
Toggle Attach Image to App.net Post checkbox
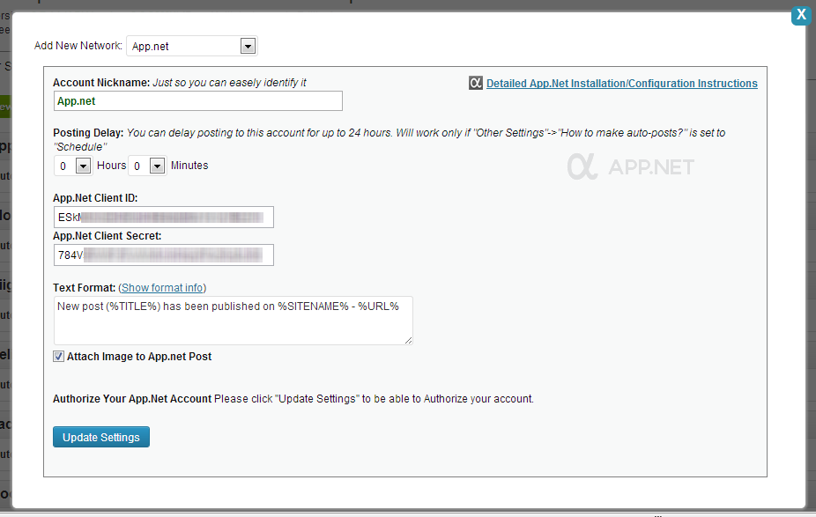click(x=59, y=357)
